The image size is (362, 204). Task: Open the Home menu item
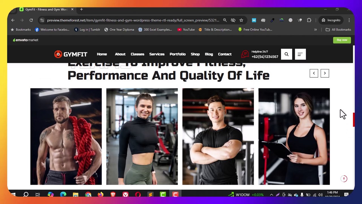tap(102, 54)
